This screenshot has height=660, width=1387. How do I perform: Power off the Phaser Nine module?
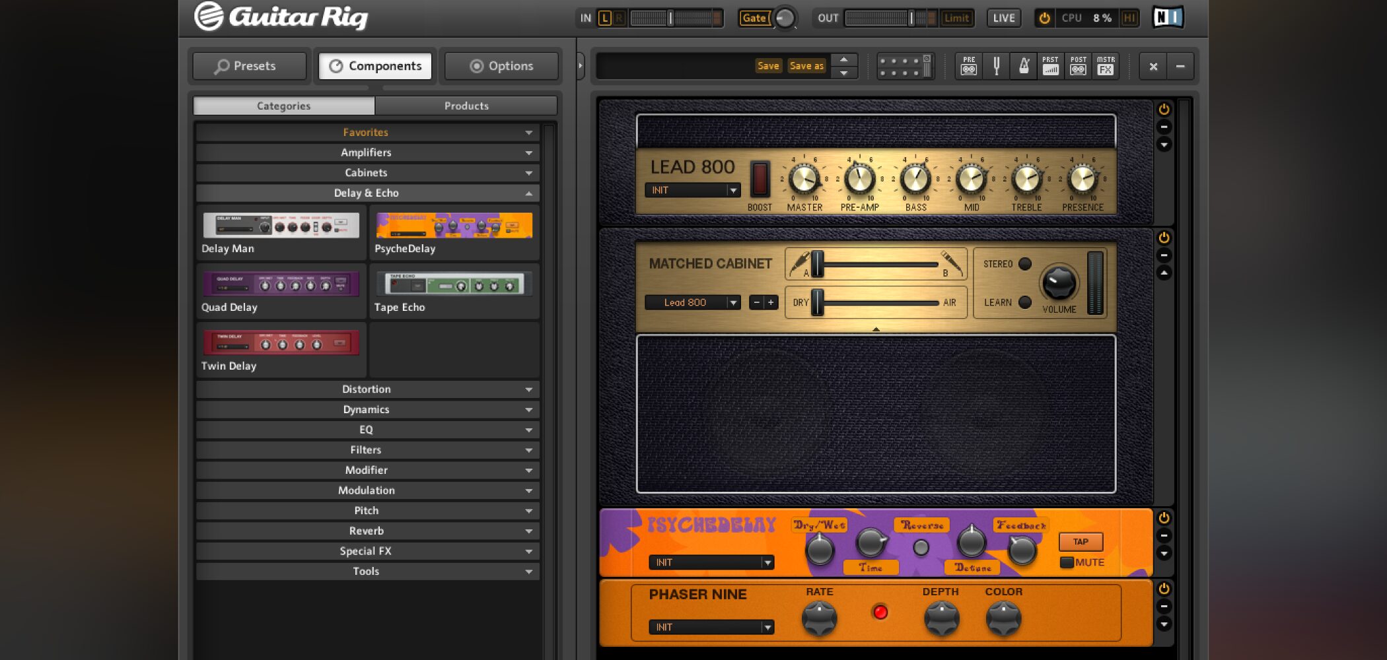[x=1164, y=589]
